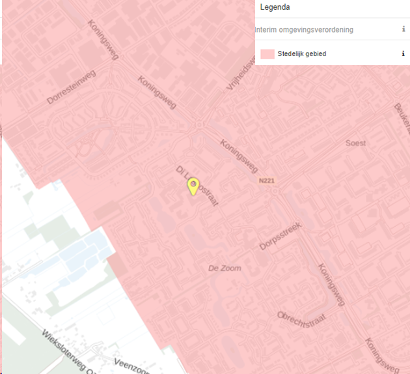410x374 pixels.
Task: Open info icon beside Interim omgevingsverordening
Action: pyautogui.click(x=403, y=29)
